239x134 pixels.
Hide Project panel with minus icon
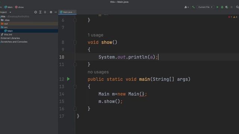pos(56,12)
